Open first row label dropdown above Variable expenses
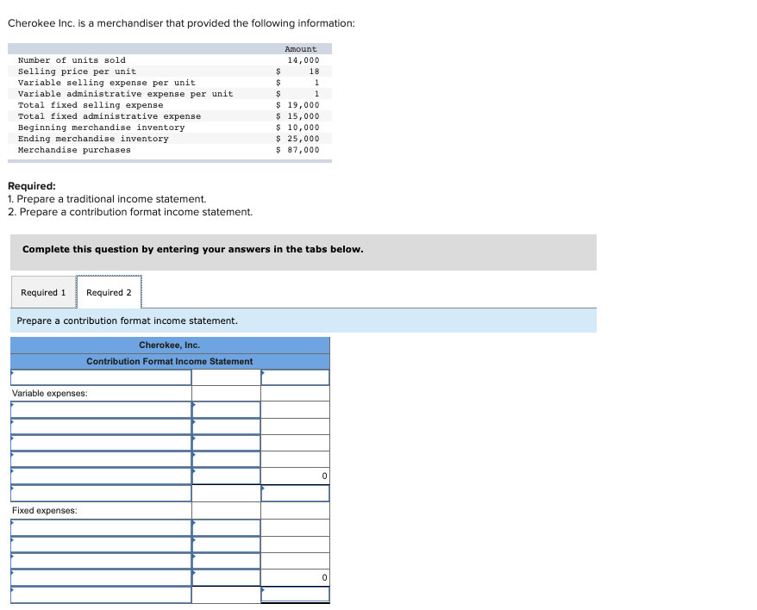The image size is (757, 610). pyautogui.click(x=101, y=377)
